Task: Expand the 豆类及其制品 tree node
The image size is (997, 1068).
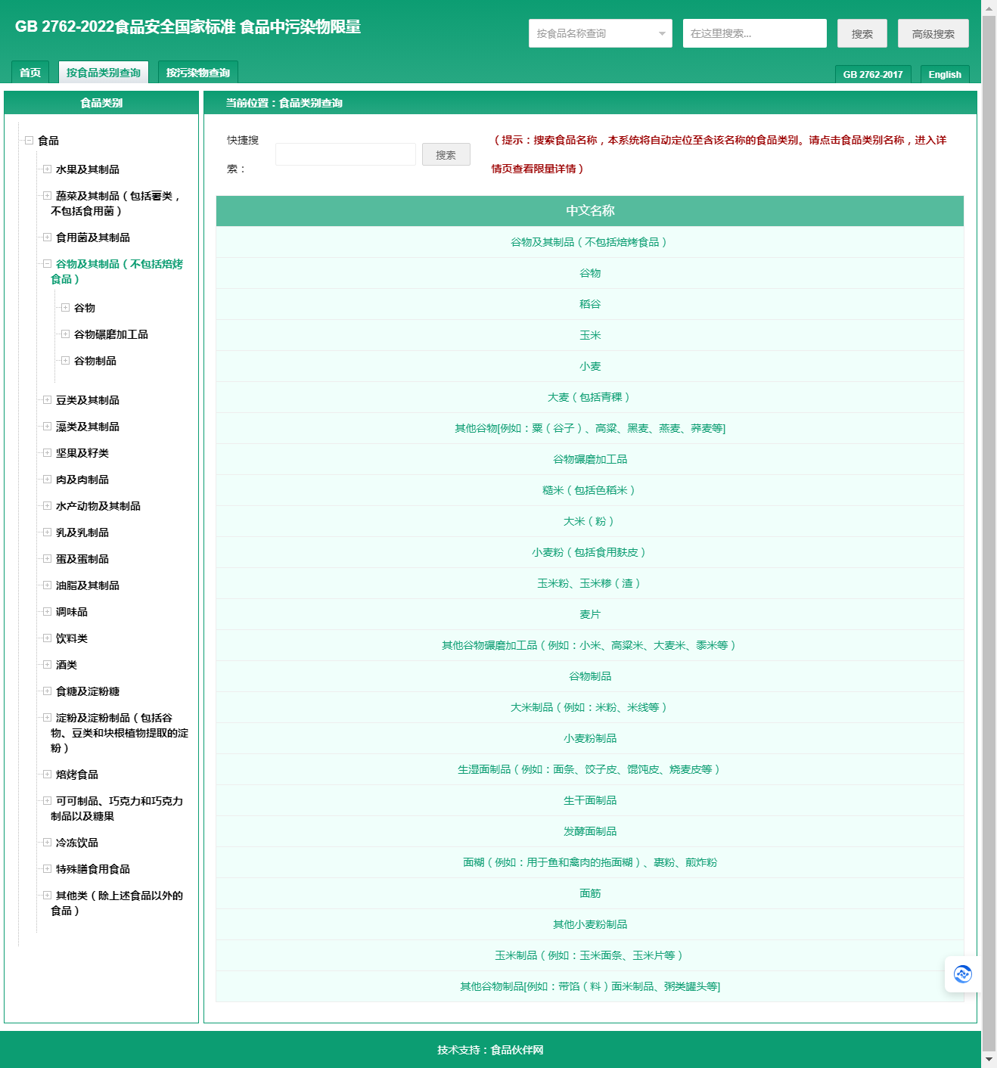Action: (x=48, y=399)
